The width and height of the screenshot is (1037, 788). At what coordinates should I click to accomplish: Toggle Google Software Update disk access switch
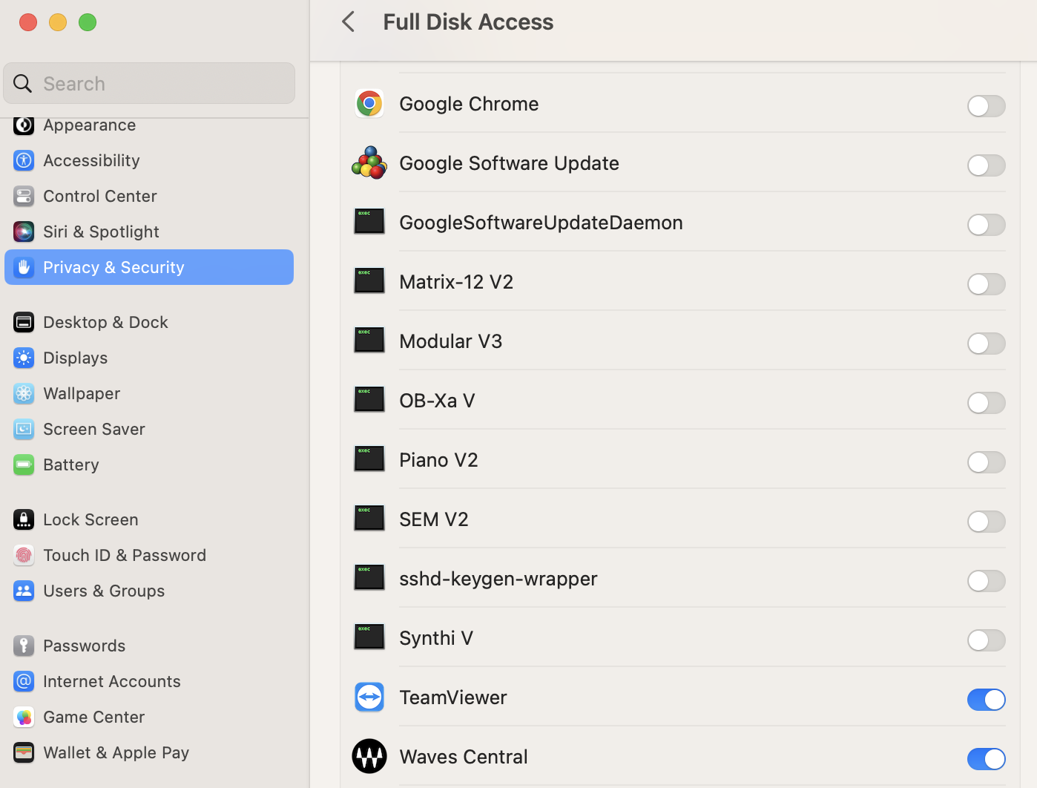[x=986, y=165]
